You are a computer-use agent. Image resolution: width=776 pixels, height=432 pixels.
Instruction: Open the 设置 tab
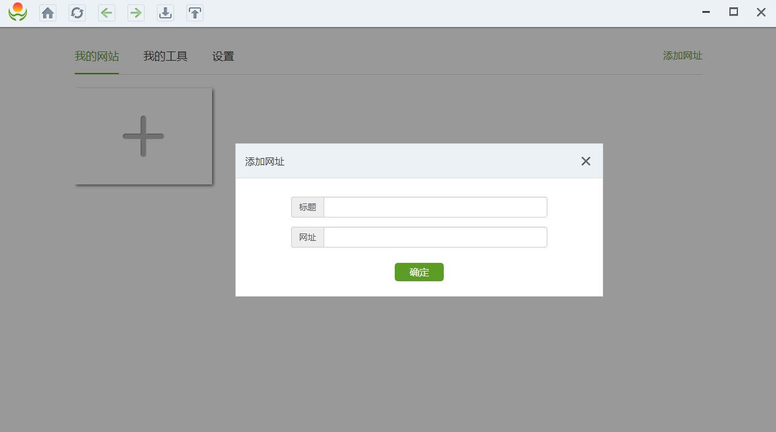coord(223,56)
